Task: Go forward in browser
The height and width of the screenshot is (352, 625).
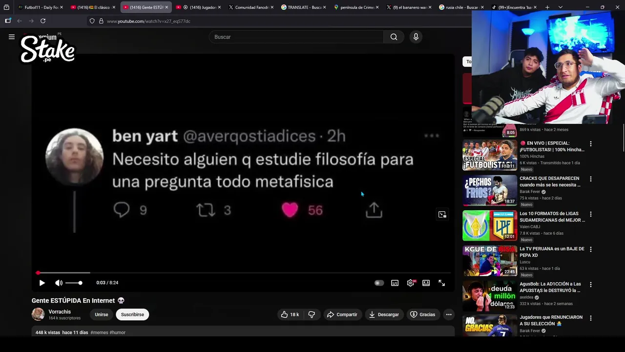Action: (x=31, y=21)
